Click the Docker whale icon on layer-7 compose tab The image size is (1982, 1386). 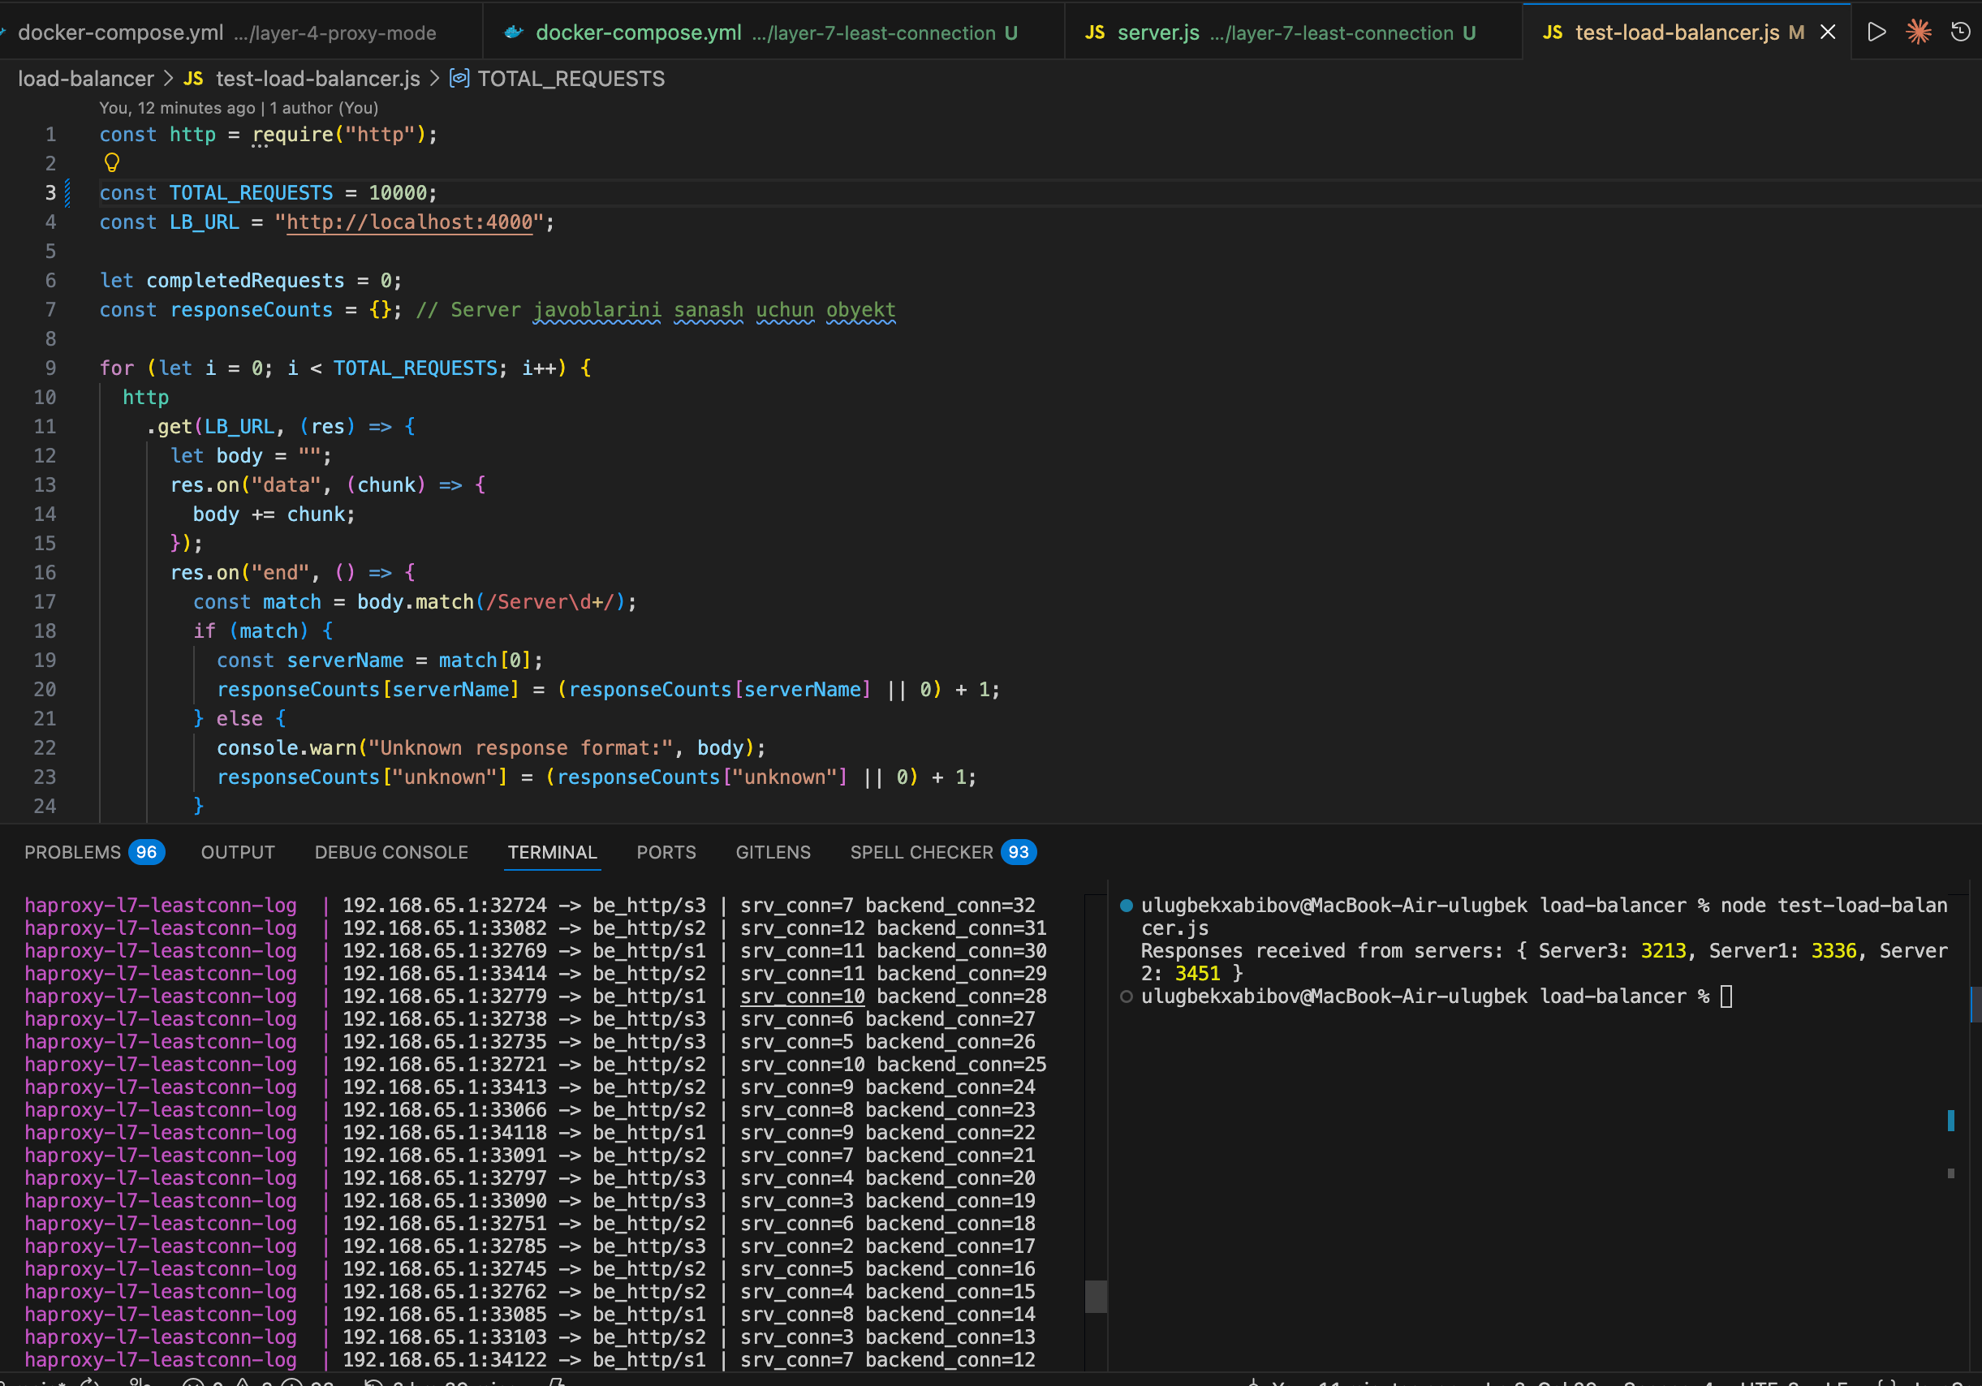pos(514,32)
